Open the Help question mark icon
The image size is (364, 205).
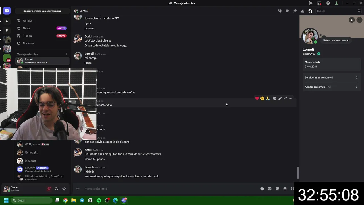click(328, 3)
